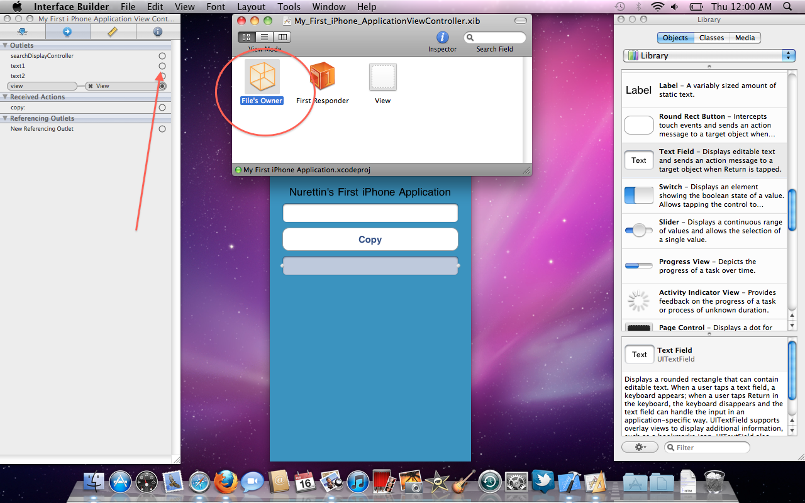Pick the Activity Indicator View item
This screenshot has height=503, width=805.
(x=704, y=301)
